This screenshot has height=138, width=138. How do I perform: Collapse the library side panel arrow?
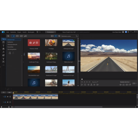pos(24,54)
